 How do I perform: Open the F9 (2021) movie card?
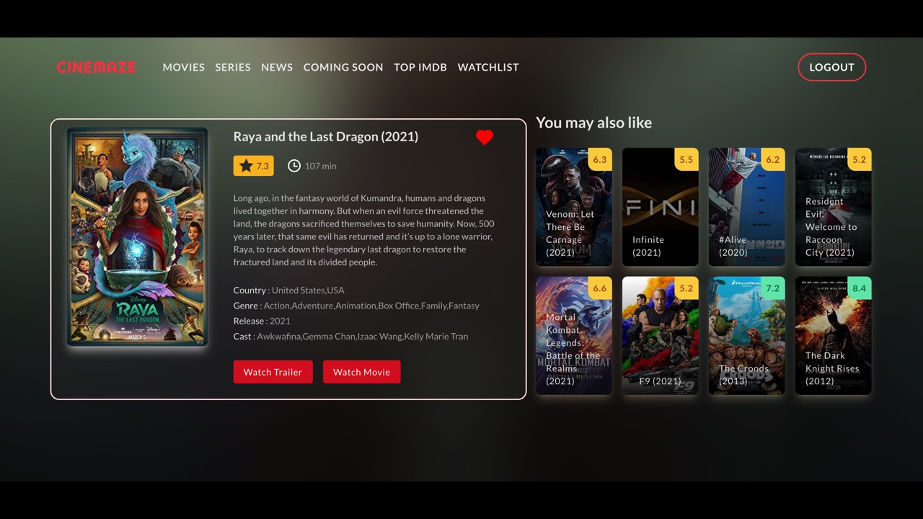pyautogui.click(x=661, y=336)
